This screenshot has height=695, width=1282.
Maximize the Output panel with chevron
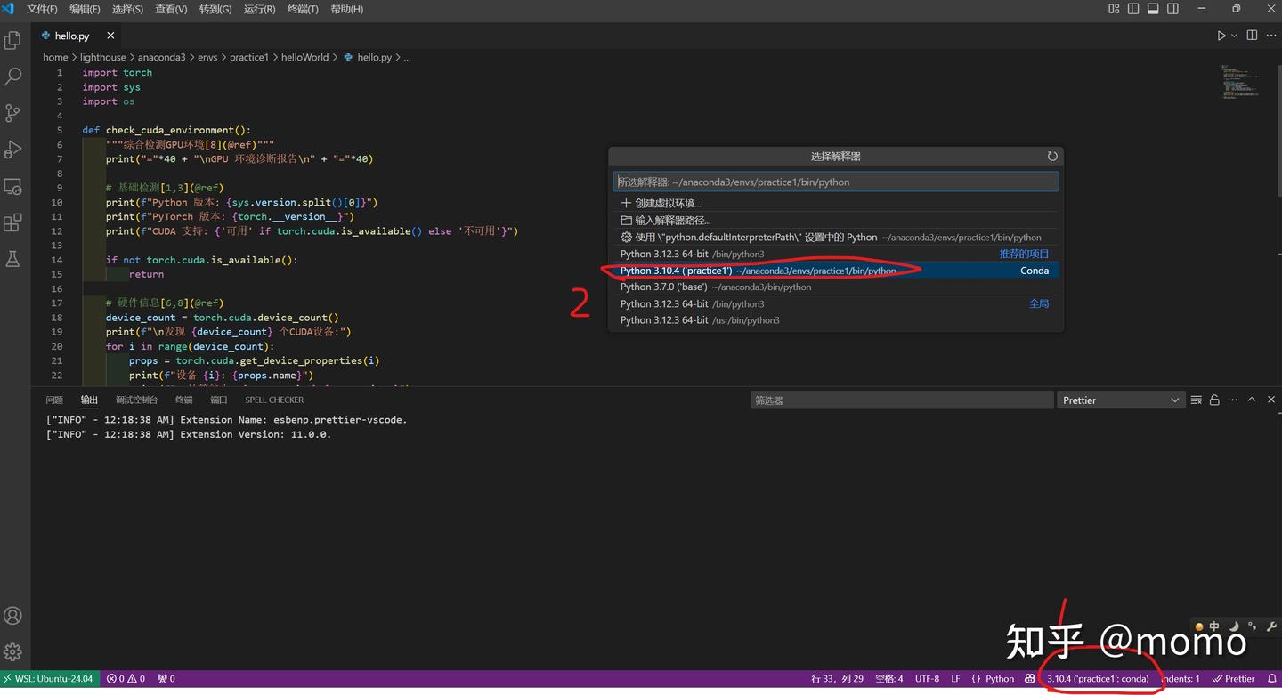tap(1251, 400)
